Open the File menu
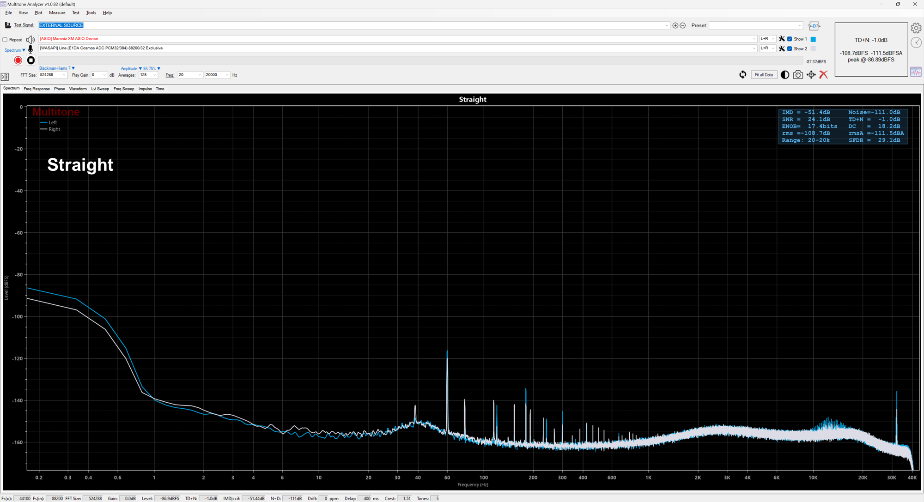 pos(9,13)
